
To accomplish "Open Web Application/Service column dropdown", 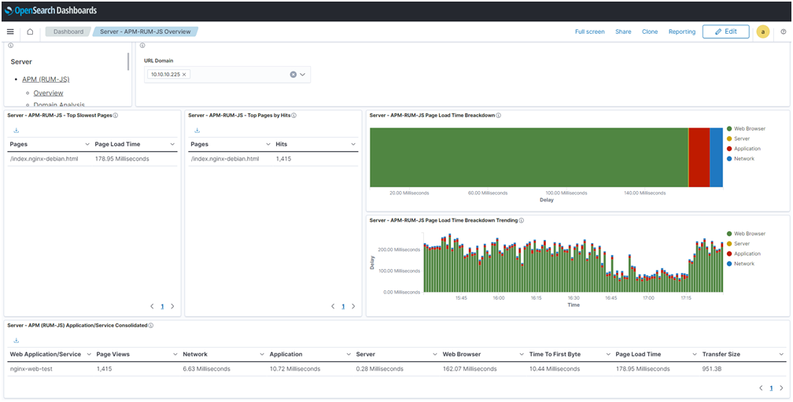I will click(89, 355).
